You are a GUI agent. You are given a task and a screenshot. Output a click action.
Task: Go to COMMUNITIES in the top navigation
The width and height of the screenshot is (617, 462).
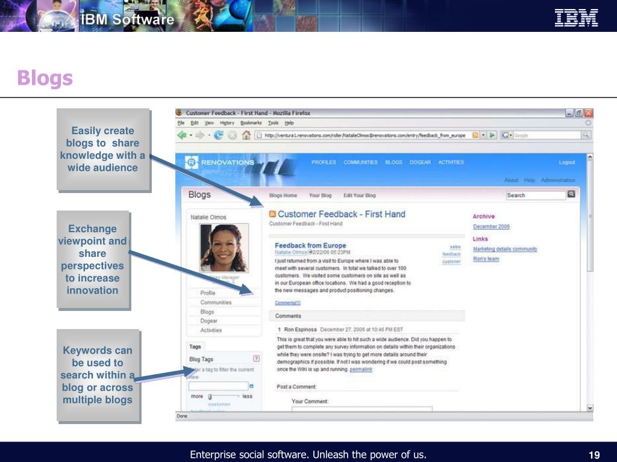click(360, 162)
